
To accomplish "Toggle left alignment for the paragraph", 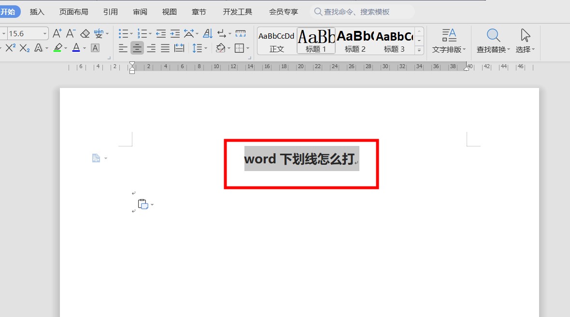I will (123, 48).
